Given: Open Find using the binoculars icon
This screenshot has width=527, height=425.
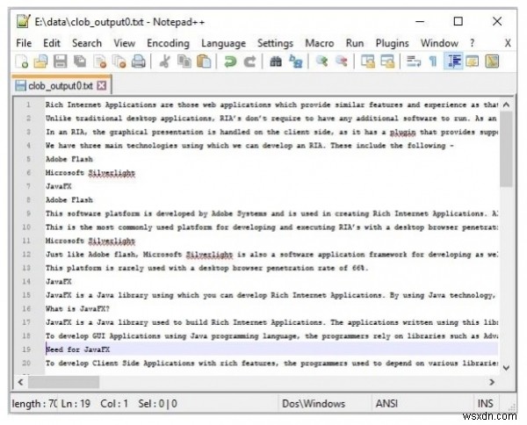Looking at the screenshot, I should [x=276, y=61].
